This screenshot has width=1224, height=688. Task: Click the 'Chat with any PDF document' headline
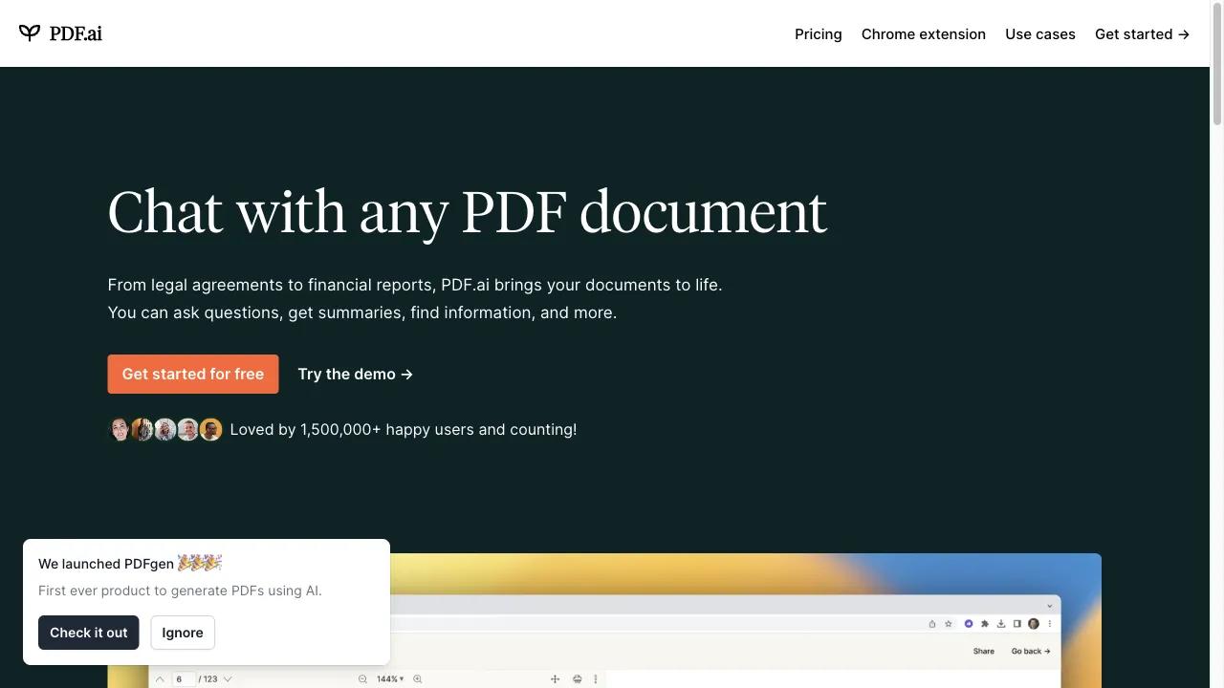coord(468,212)
